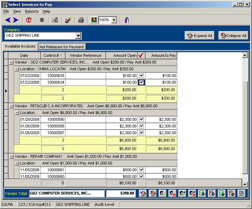Collapse the PET&CUB C.A INCORPORATED vendor group
Viewport: 252px width, 209px height.
pos(11,106)
